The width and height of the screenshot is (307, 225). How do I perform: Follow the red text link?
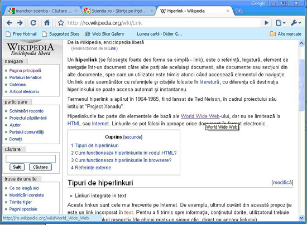[128, 212]
